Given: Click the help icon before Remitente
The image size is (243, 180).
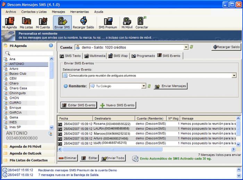Looking at the screenshot, I should (x=66, y=86).
